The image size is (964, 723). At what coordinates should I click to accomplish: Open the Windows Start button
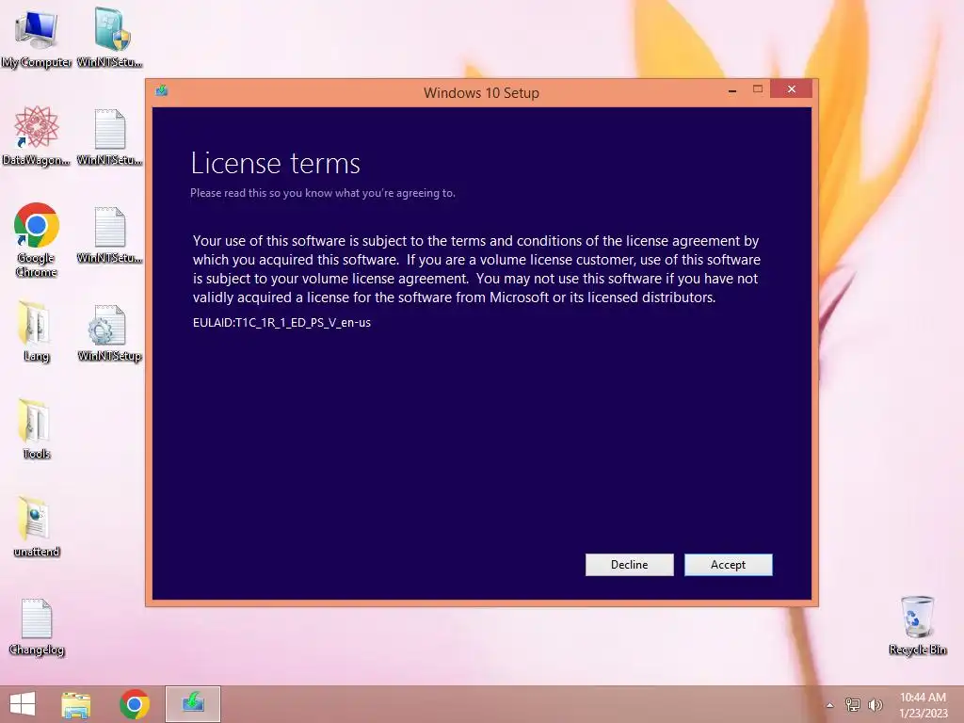23,704
